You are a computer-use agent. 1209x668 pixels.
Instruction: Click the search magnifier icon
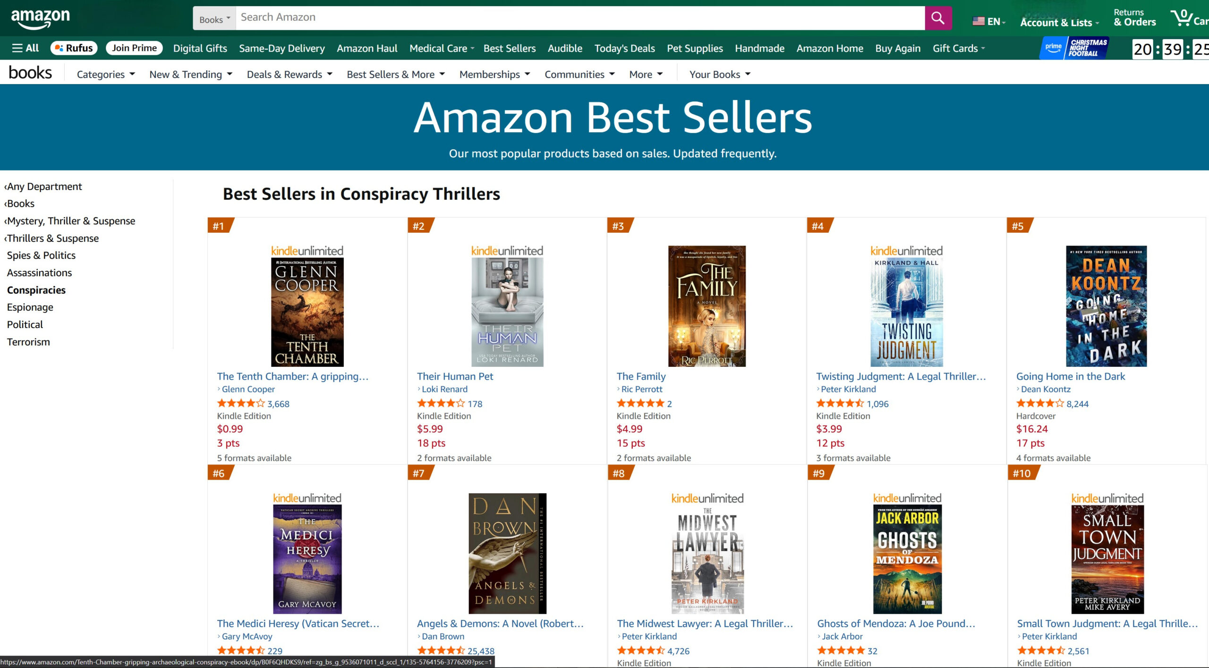[x=938, y=18]
